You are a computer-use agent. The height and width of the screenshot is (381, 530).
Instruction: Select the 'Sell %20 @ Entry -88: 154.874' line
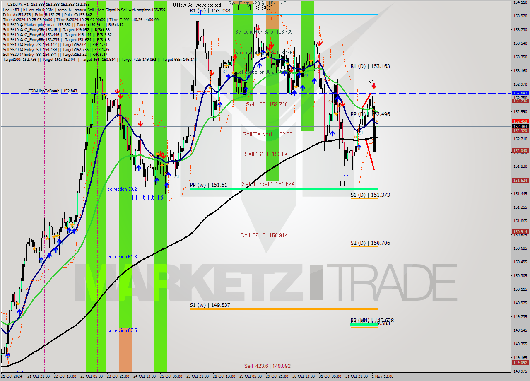click(x=55, y=54)
